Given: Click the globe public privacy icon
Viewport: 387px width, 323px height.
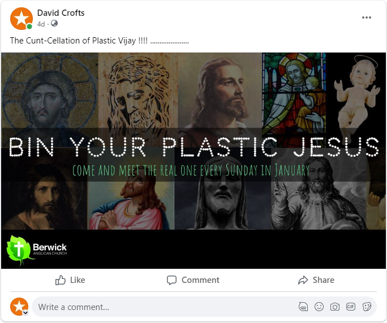Looking at the screenshot, I should pos(54,24).
